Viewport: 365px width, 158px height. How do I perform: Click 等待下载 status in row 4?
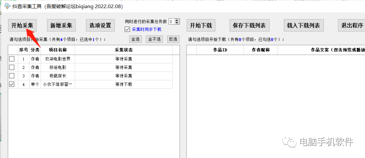click(124, 84)
